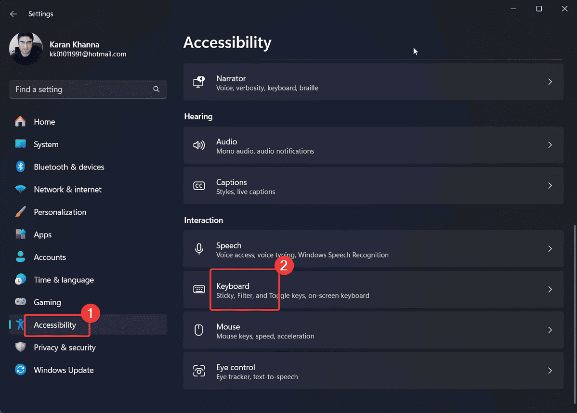Click the Personalization brush icon

[21, 212]
